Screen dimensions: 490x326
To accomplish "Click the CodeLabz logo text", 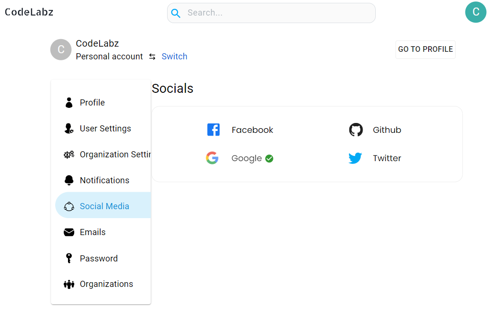I will [29, 12].
